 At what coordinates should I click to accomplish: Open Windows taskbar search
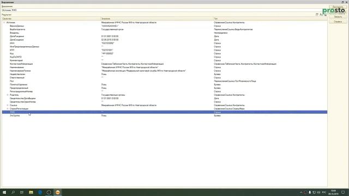pyautogui.click(x=13, y=192)
